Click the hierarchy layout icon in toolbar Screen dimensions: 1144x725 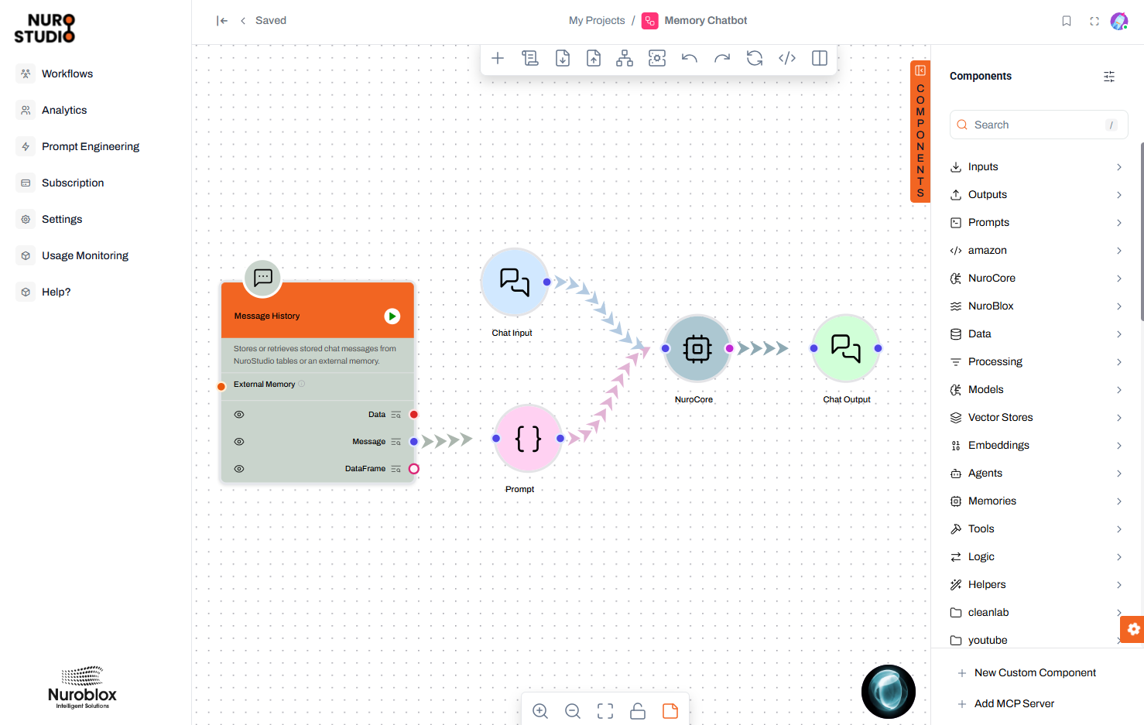point(625,58)
